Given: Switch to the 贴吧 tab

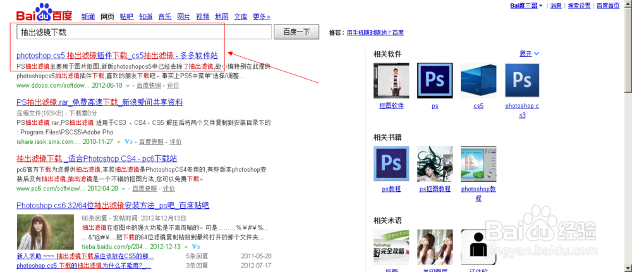Looking at the screenshot, I should coord(126,17).
